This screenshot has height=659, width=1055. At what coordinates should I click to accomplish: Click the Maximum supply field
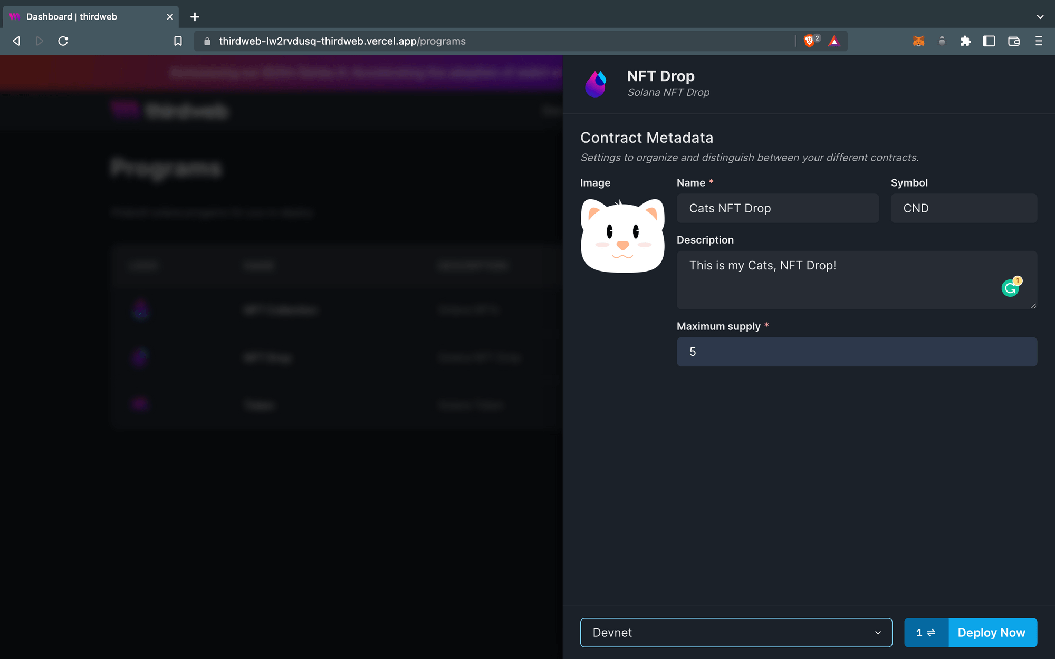[857, 352]
